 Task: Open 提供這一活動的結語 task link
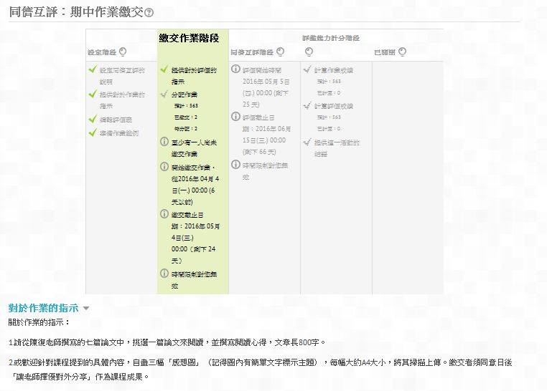tap(337, 148)
